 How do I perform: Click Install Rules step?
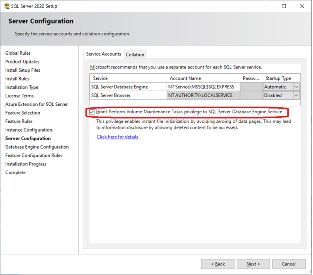click(17, 79)
